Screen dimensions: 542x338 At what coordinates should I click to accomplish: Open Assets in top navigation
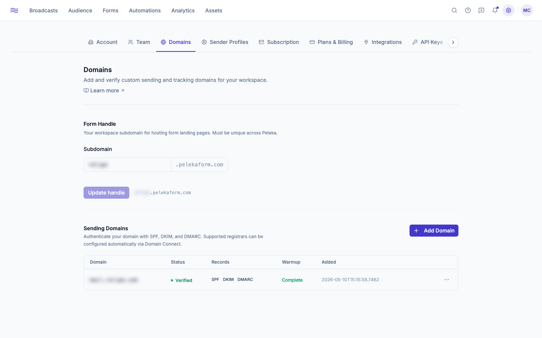coord(214,11)
